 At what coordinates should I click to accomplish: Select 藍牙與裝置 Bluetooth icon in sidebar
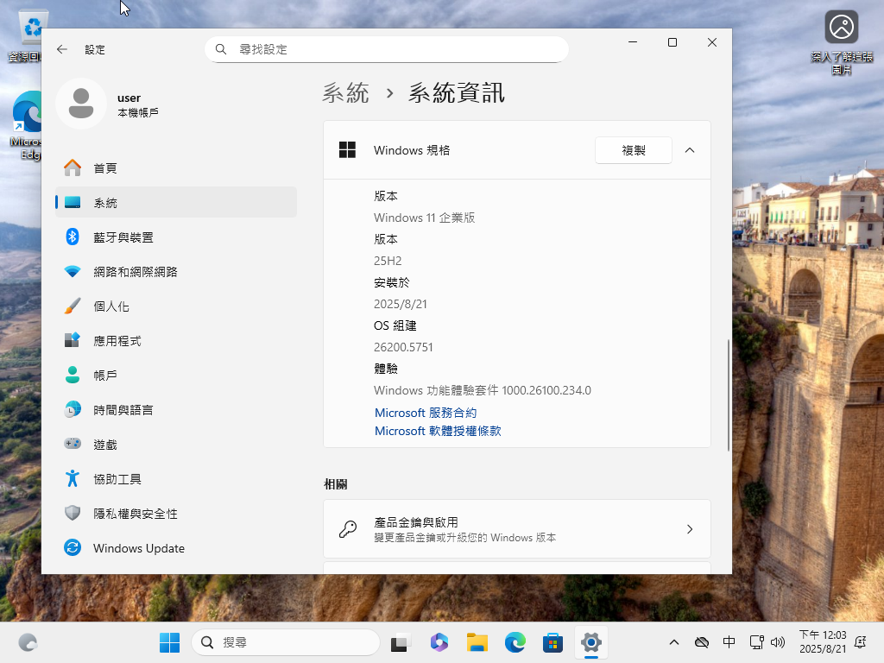tap(73, 237)
